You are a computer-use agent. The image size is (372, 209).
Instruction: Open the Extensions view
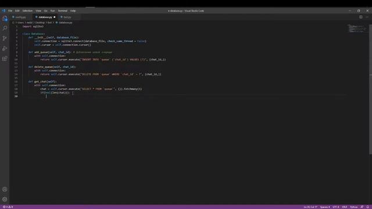click(5, 59)
